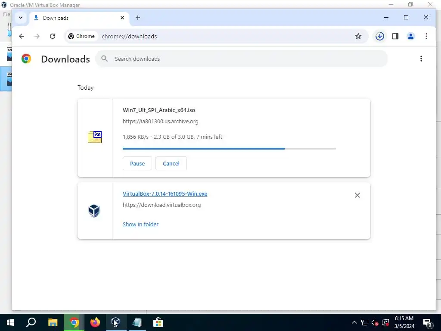Open Chrome's three-dot main menu

(x=426, y=36)
